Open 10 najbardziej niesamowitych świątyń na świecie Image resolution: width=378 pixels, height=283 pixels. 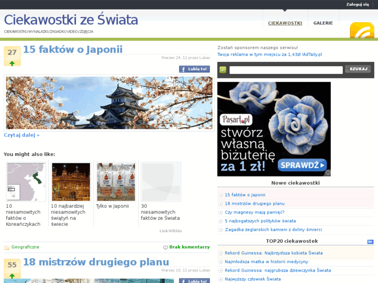click(x=68, y=215)
